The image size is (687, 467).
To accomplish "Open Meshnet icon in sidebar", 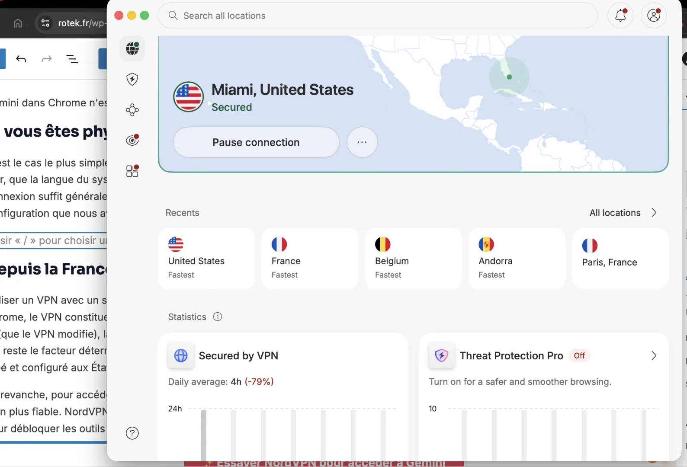I will click(x=132, y=110).
